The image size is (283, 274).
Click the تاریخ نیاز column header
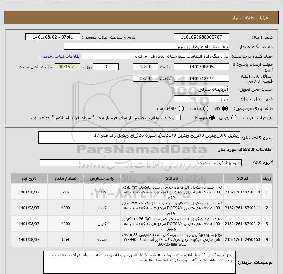point(29,179)
